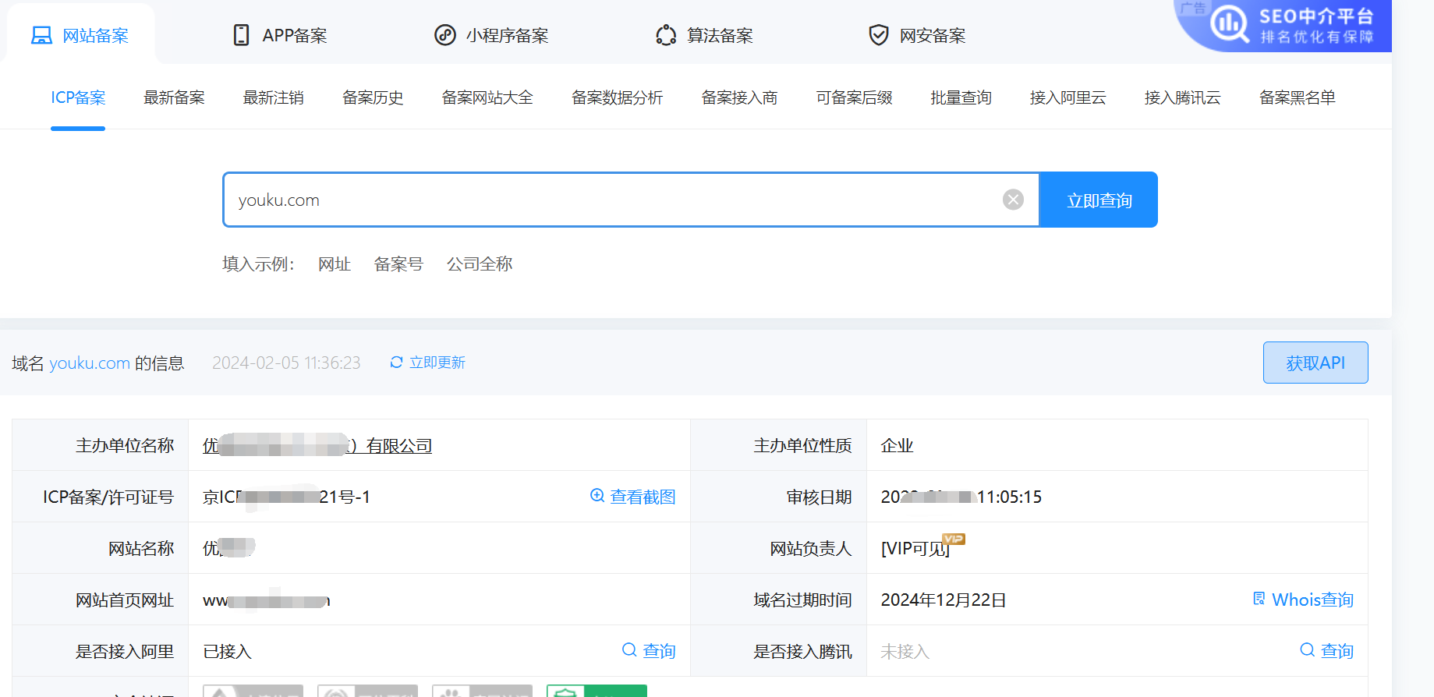Screen dimensions: 1434x697
Task: Click the youku.com domain link in the heading
Action: coord(90,363)
